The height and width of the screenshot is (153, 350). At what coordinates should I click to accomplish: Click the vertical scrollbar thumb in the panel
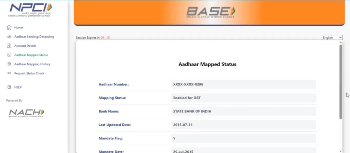(x=340, y=82)
